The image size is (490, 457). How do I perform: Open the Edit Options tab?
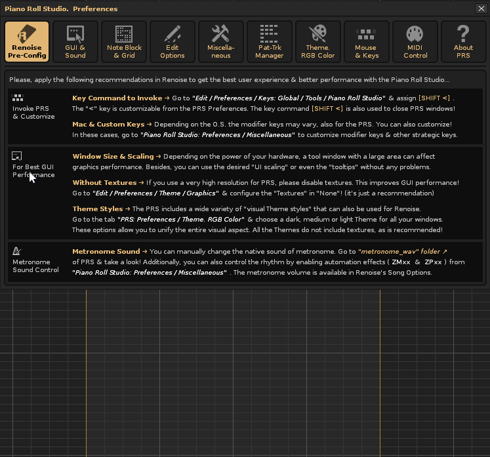click(173, 41)
